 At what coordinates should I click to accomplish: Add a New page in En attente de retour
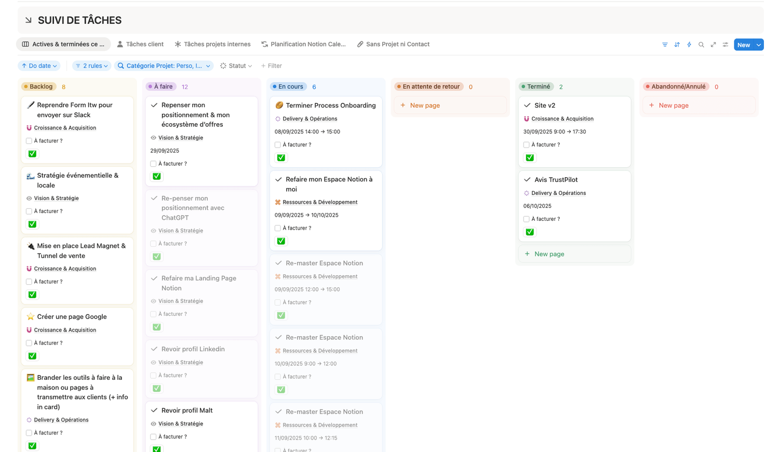424,105
